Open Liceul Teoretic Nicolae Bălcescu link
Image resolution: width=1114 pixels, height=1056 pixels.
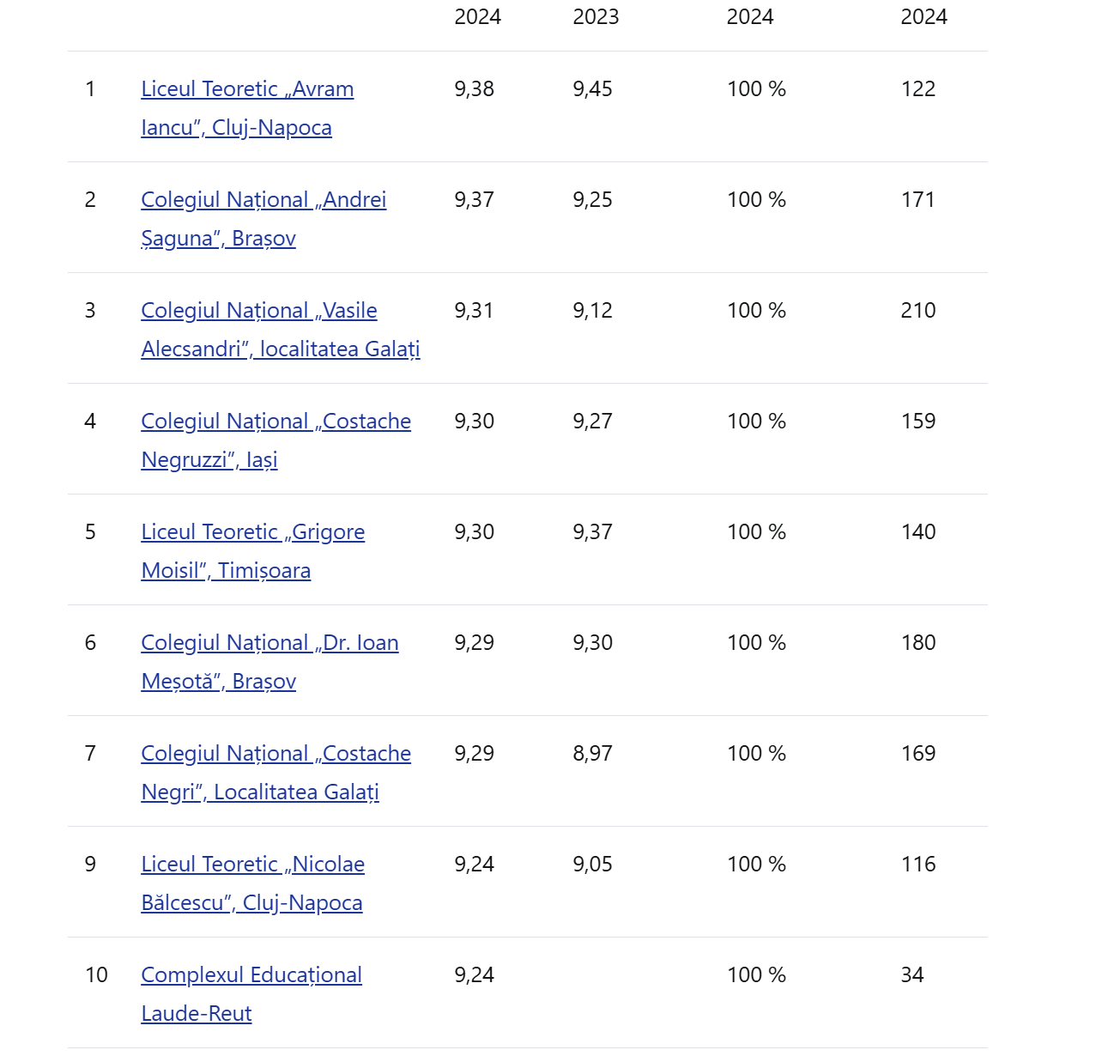tap(252, 865)
